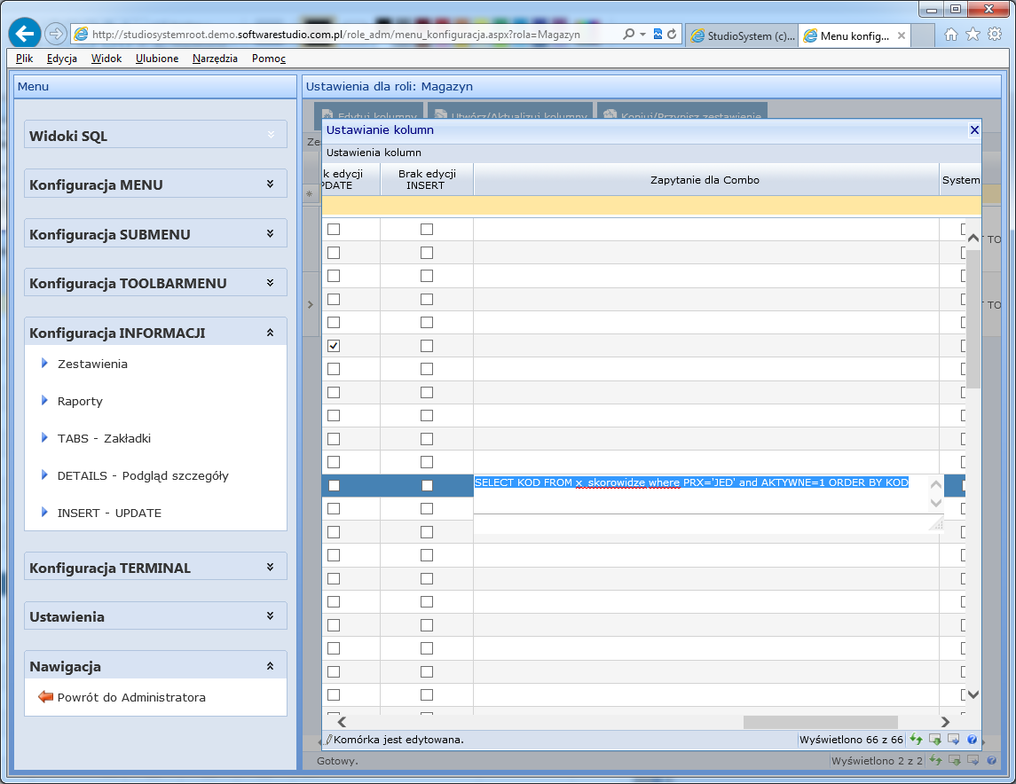This screenshot has width=1016, height=784.
Task: Open Favorites with the star icon
Action: [x=973, y=35]
